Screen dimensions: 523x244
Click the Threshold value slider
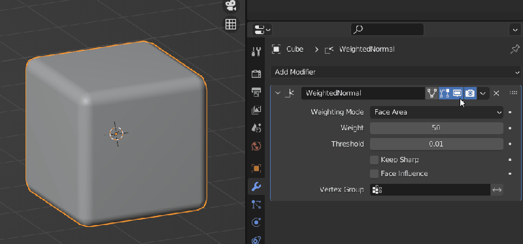436,144
